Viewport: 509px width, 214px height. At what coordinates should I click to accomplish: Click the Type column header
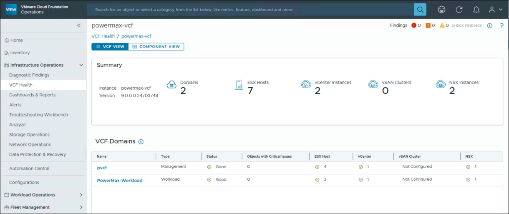pos(165,156)
